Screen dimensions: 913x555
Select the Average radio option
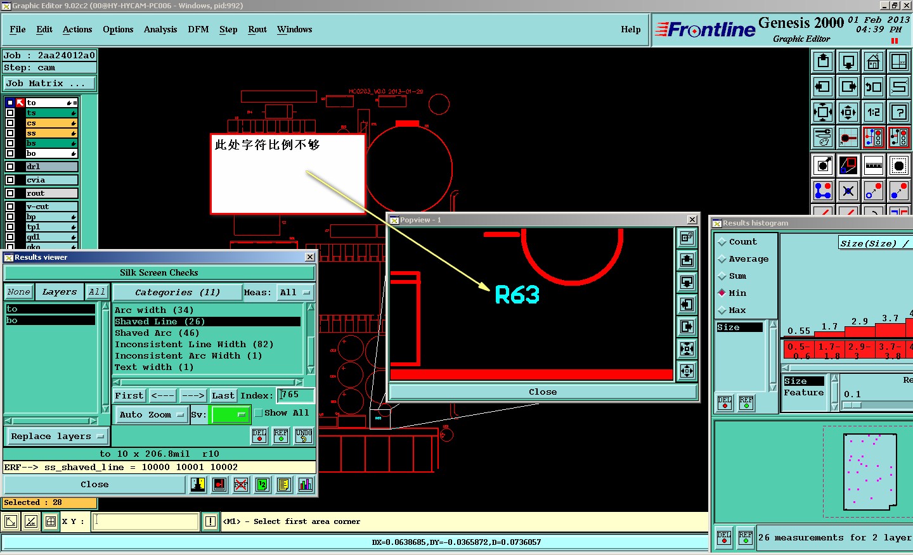tap(722, 259)
